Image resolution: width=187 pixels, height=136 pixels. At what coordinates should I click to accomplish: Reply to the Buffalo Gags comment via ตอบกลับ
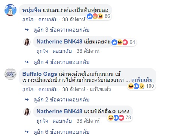pos(48,89)
